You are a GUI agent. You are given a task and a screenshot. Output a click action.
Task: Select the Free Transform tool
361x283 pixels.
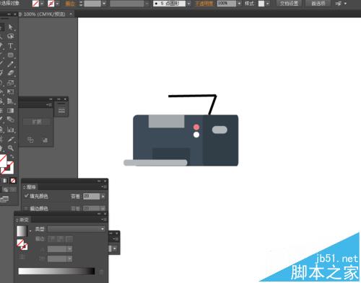[x=11, y=91]
